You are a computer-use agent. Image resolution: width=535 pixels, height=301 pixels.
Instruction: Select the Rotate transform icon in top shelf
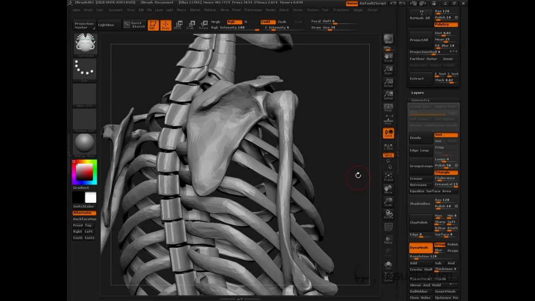point(204,25)
